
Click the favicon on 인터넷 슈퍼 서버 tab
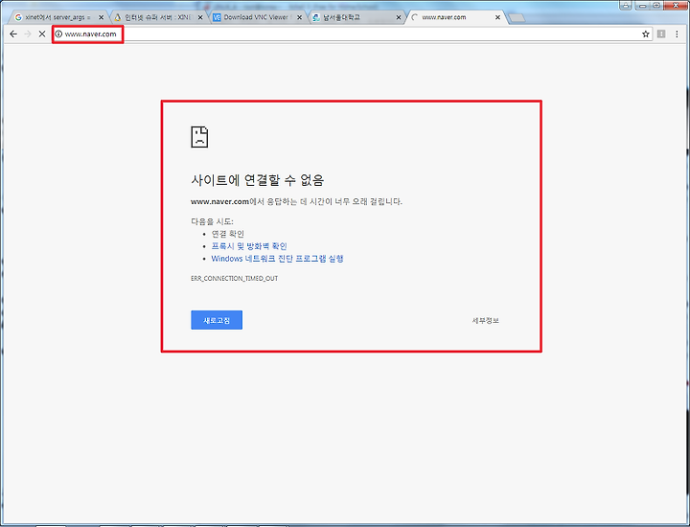(118, 17)
